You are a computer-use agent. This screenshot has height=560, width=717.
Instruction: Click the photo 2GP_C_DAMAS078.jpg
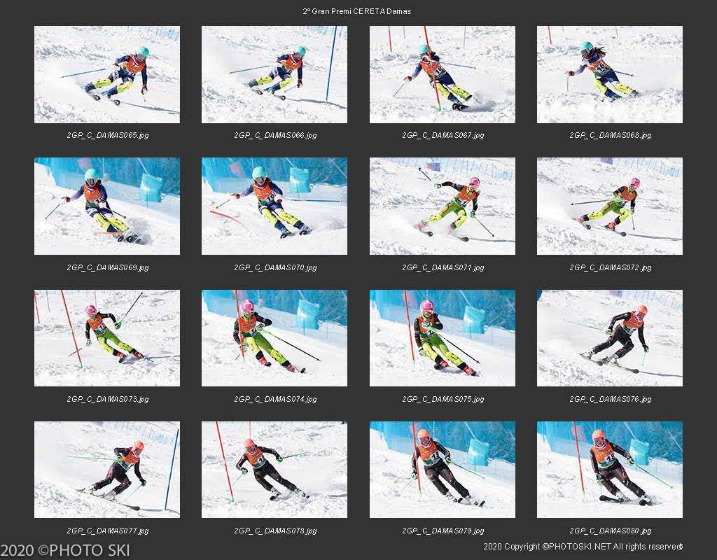(x=274, y=470)
